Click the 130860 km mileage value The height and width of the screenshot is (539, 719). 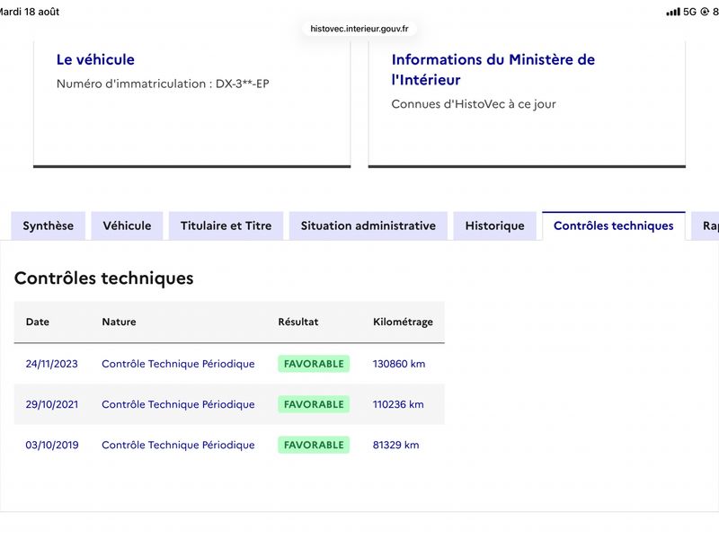tap(399, 364)
